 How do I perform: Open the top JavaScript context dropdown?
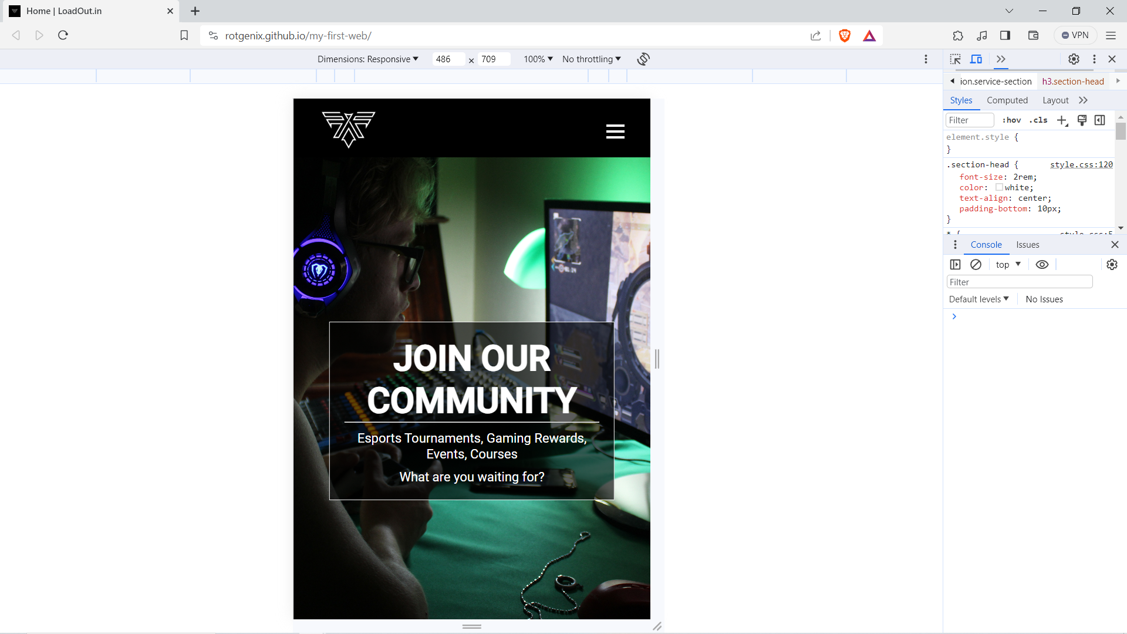1008,265
